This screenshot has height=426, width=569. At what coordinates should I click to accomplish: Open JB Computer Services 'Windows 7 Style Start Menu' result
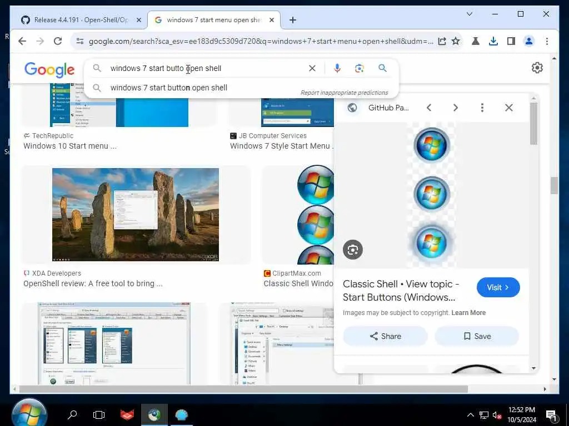click(x=282, y=146)
